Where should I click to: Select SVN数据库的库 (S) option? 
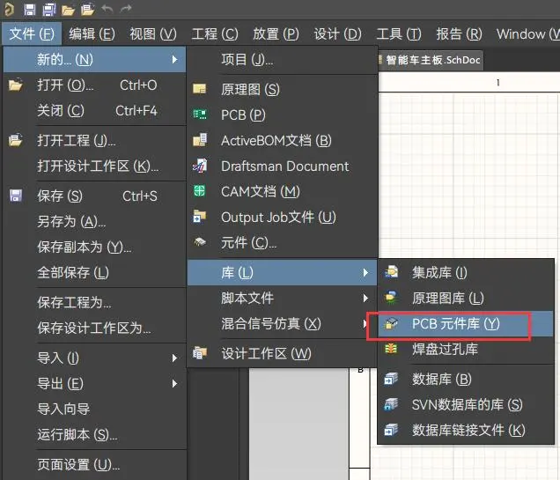pyautogui.click(x=467, y=404)
